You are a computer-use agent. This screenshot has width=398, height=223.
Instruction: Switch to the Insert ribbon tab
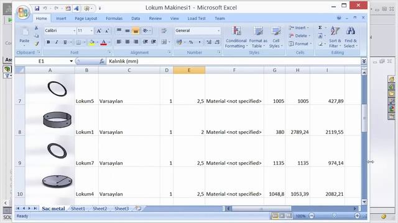[61, 18]
